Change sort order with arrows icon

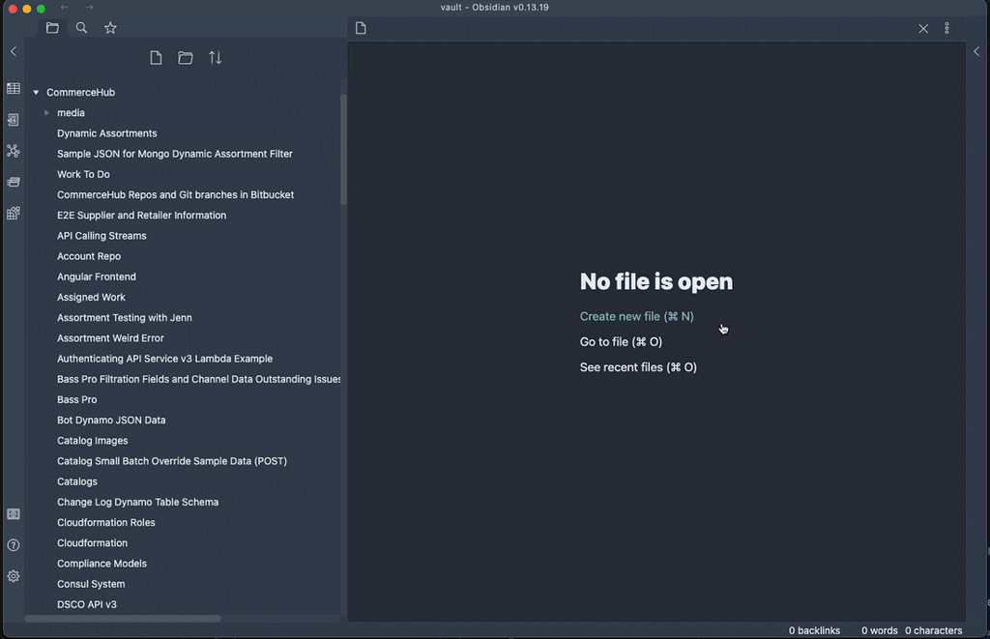click(x=216, y=58)
